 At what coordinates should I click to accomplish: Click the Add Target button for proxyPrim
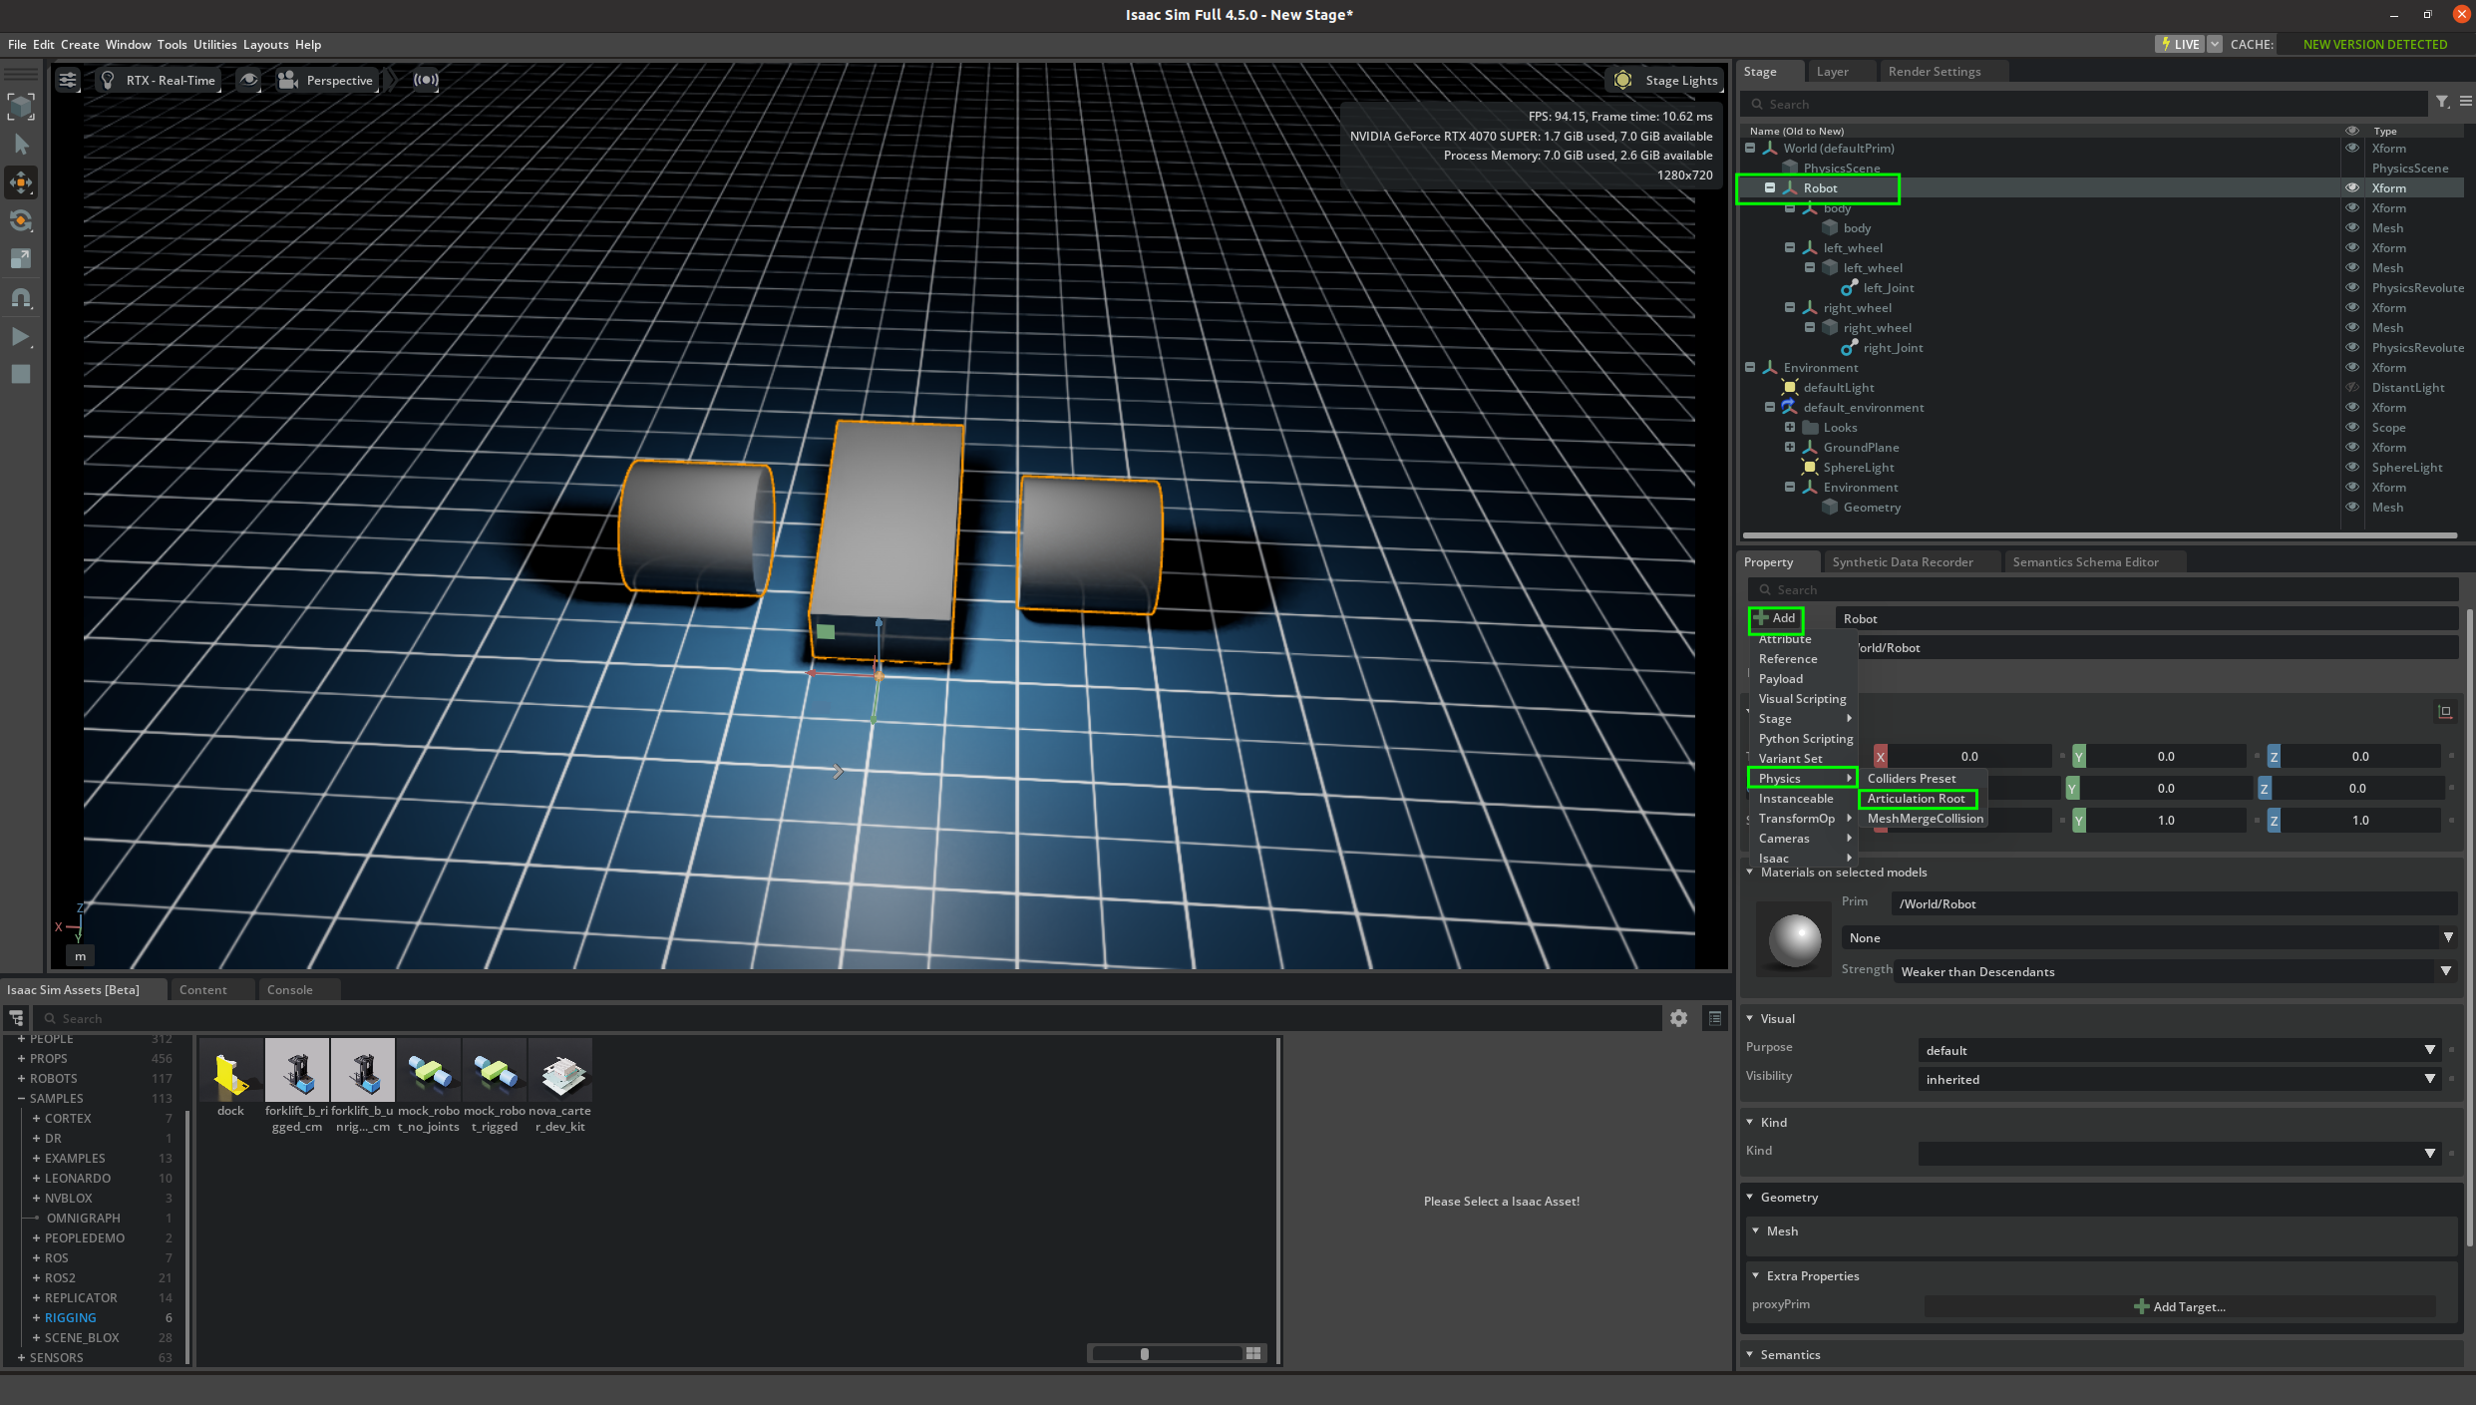tap(2180, 1307)
